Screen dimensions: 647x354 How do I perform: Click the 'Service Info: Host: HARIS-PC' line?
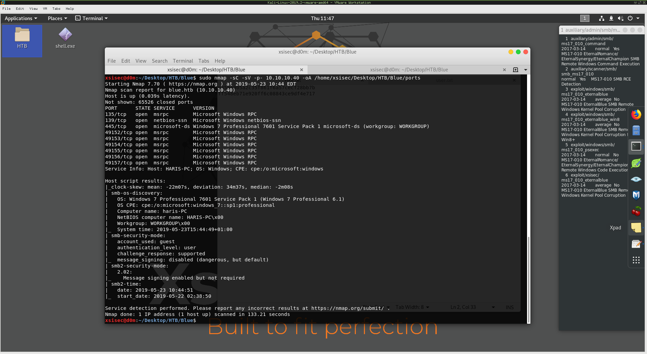point(214,169)
